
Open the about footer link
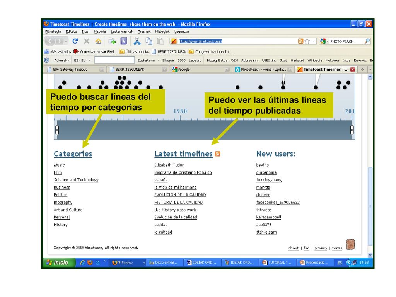click(294, 248)
